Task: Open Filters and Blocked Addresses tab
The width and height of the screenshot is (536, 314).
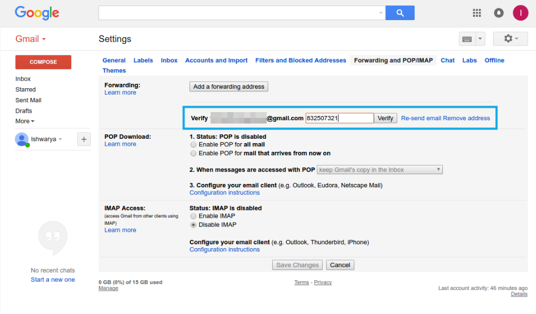Action: pos(301,60)
